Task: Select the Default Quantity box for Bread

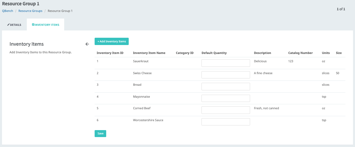Action: pyautogui.click(x=226, y=86)
